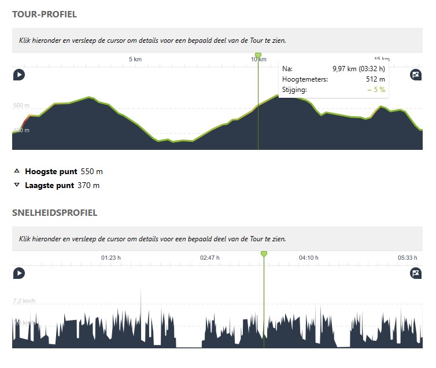Click the SNELHEIDSPROFIEL heading
The width and height of the screenshot is (436, 368).
point(55,212)
